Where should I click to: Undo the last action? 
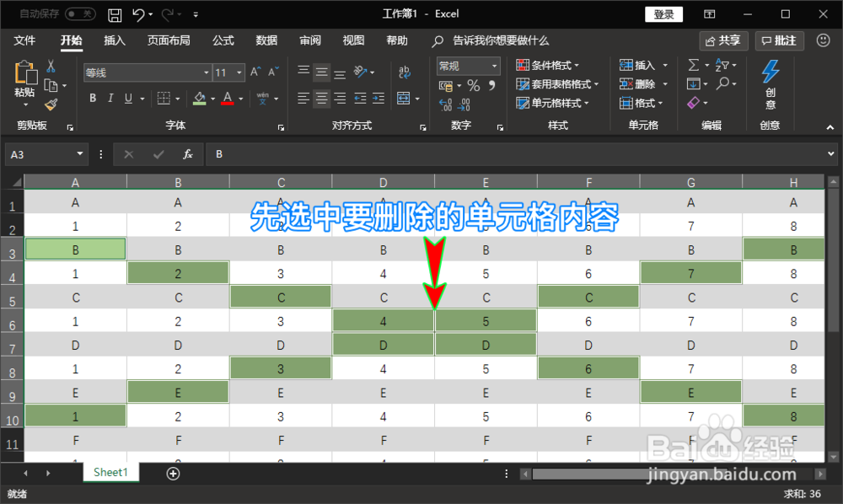click(x=138, y=14)
